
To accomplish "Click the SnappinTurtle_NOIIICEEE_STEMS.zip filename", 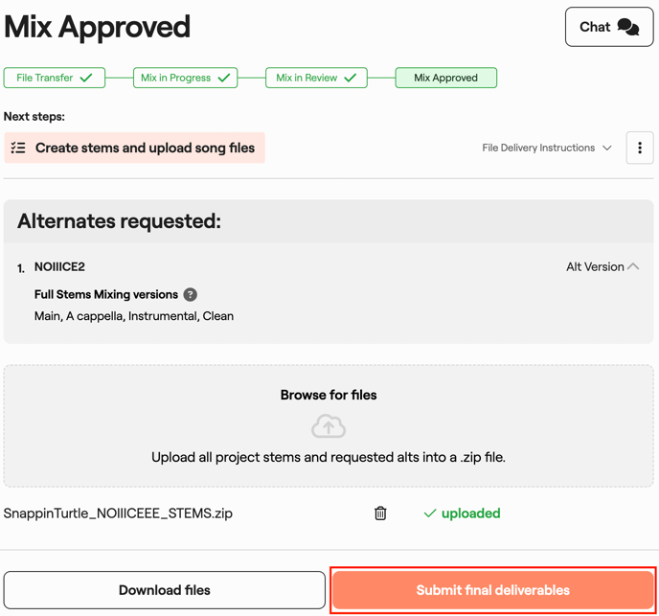I will click(x=118, y=513).
